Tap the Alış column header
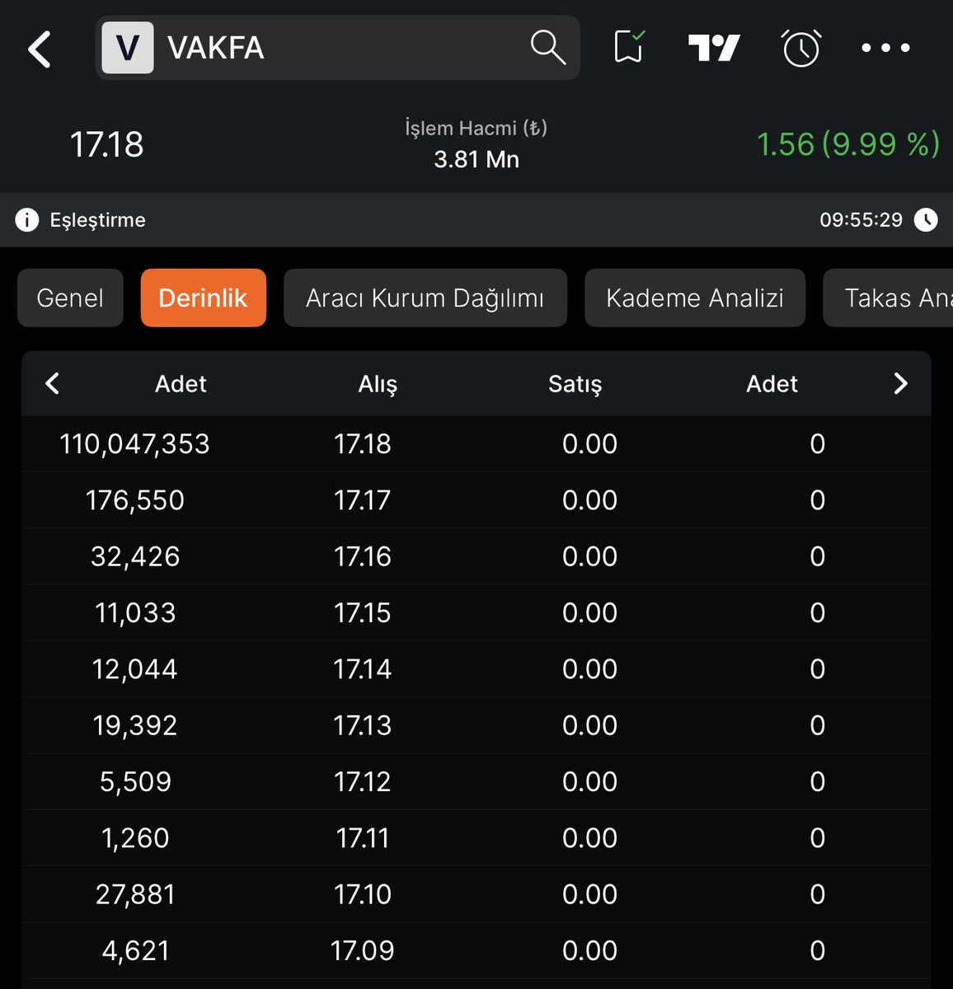Screen dimensions: 953x989 click(378, 384)
